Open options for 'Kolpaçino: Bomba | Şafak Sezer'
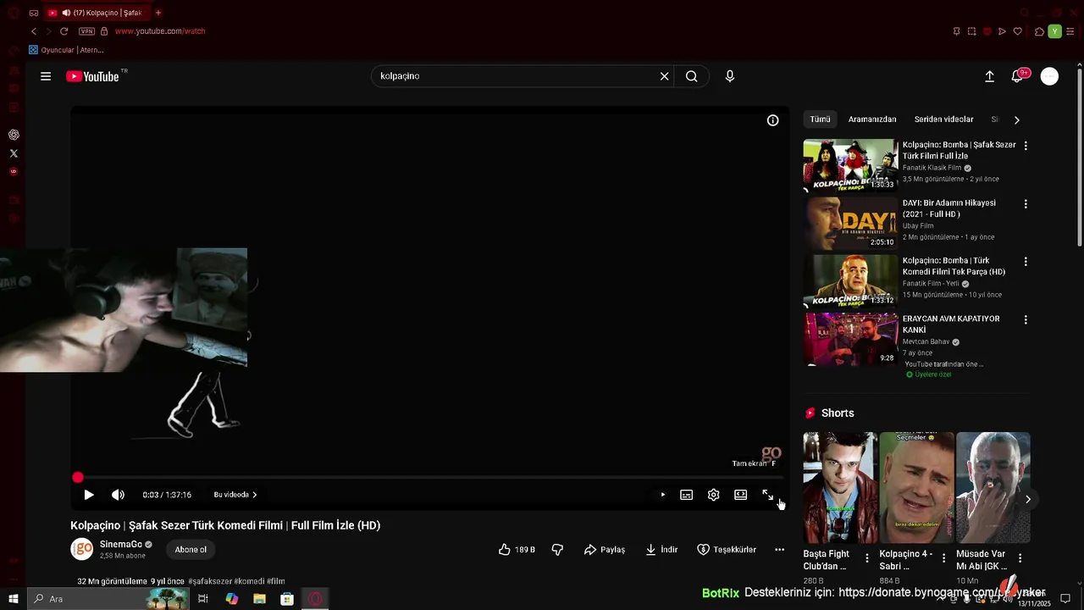Viewport: 1084px width, 610px height. coord(1026,146)
